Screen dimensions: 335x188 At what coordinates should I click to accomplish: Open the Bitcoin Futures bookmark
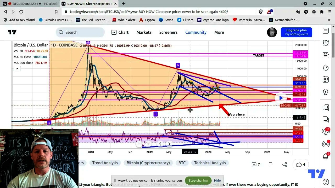point(55,20)
